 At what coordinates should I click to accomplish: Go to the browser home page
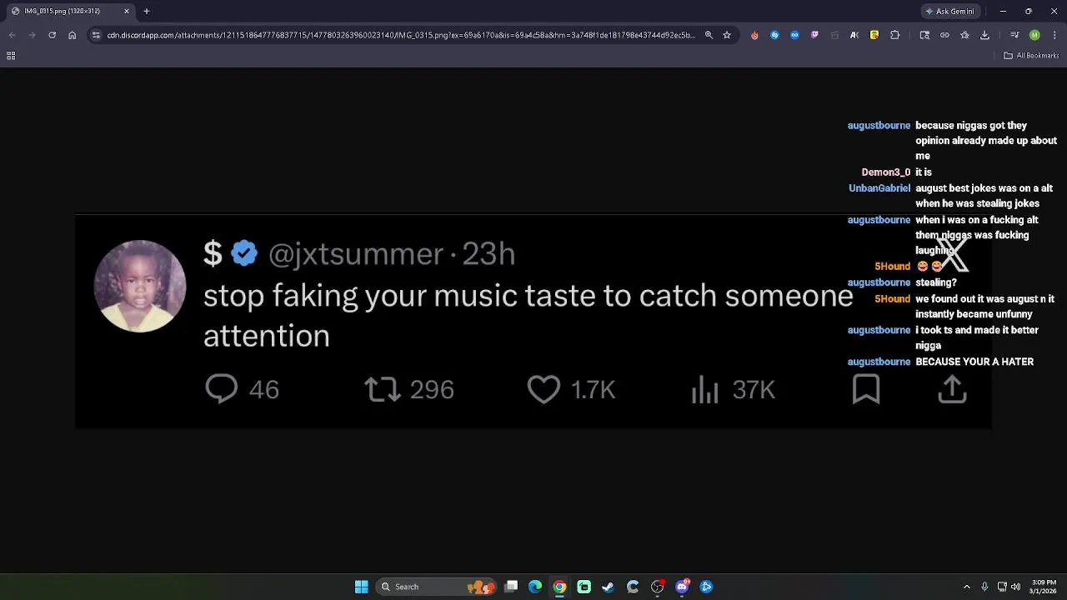click(73, 35)
